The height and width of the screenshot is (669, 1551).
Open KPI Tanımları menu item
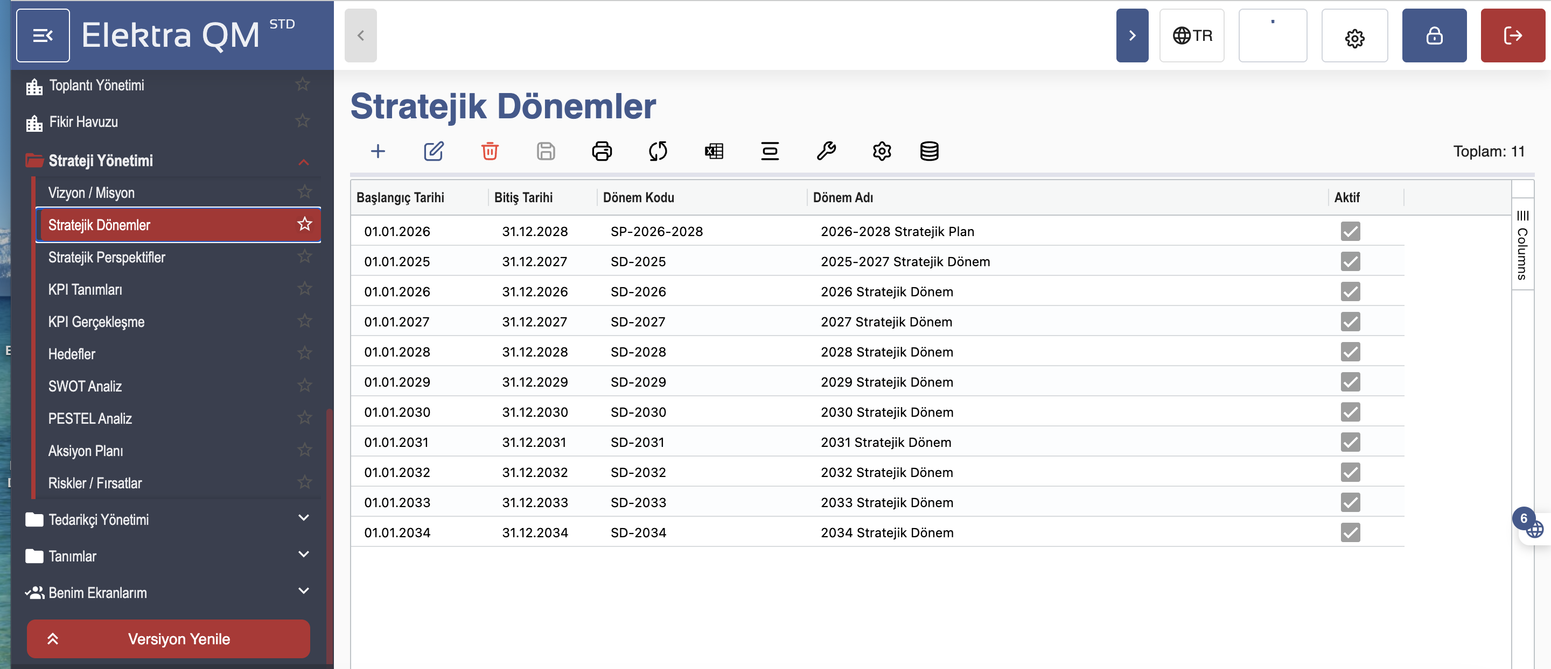[x=86, y=290]
